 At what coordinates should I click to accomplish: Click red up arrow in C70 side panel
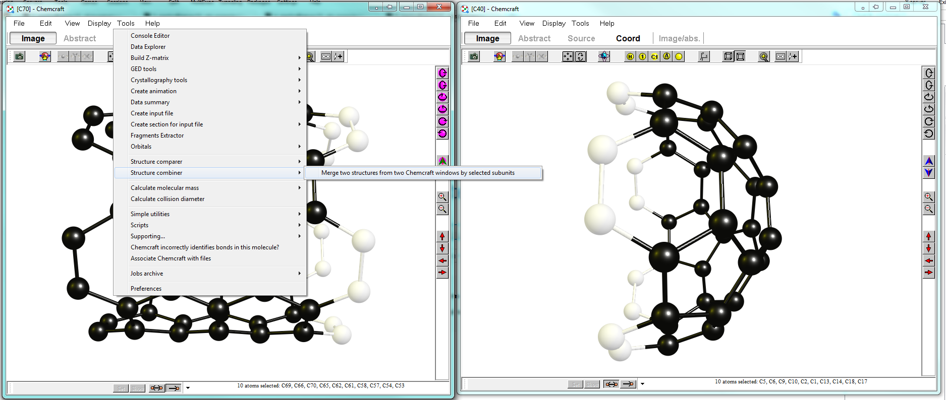(442, 236)
